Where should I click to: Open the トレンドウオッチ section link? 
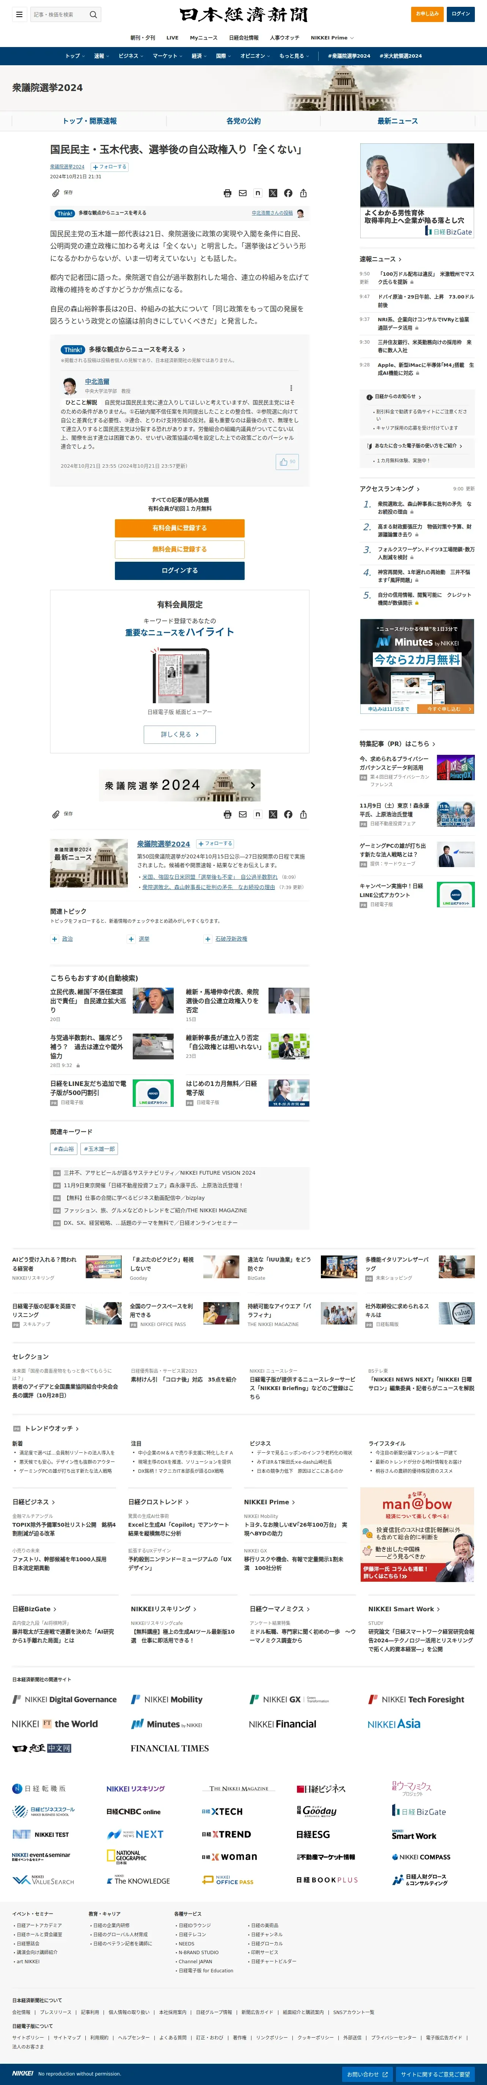coord(52,1428)
